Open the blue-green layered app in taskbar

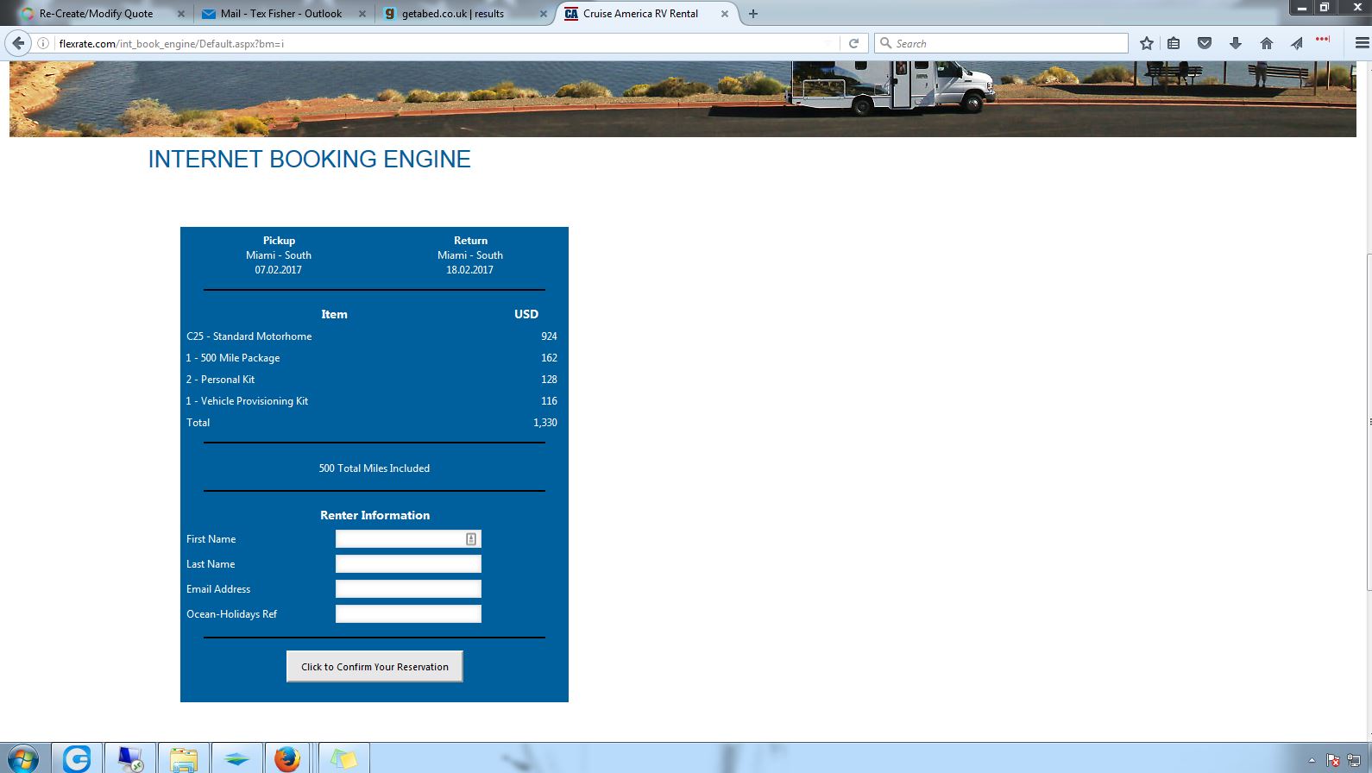point(236,758)
